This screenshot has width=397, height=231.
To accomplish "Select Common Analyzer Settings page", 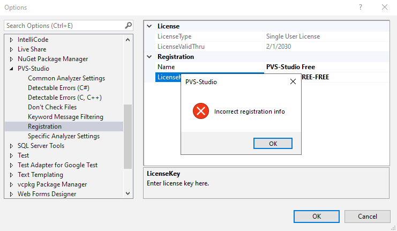I will (x=66, y=78).
